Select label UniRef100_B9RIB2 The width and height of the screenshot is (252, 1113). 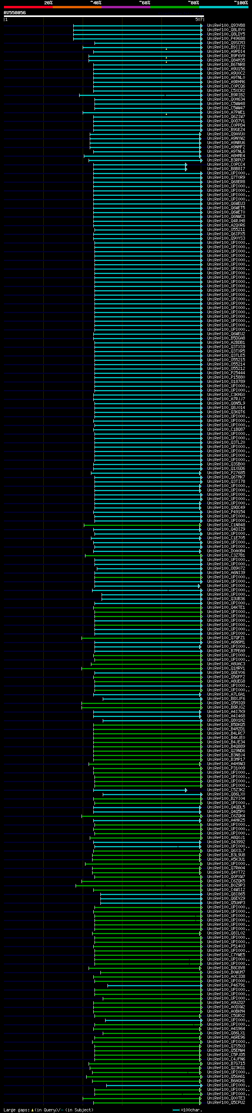coord(226,95)
